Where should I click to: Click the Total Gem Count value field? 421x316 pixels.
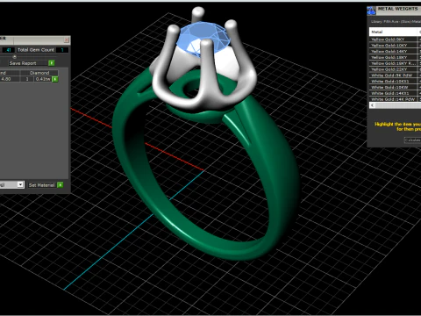tap(62, 50)
